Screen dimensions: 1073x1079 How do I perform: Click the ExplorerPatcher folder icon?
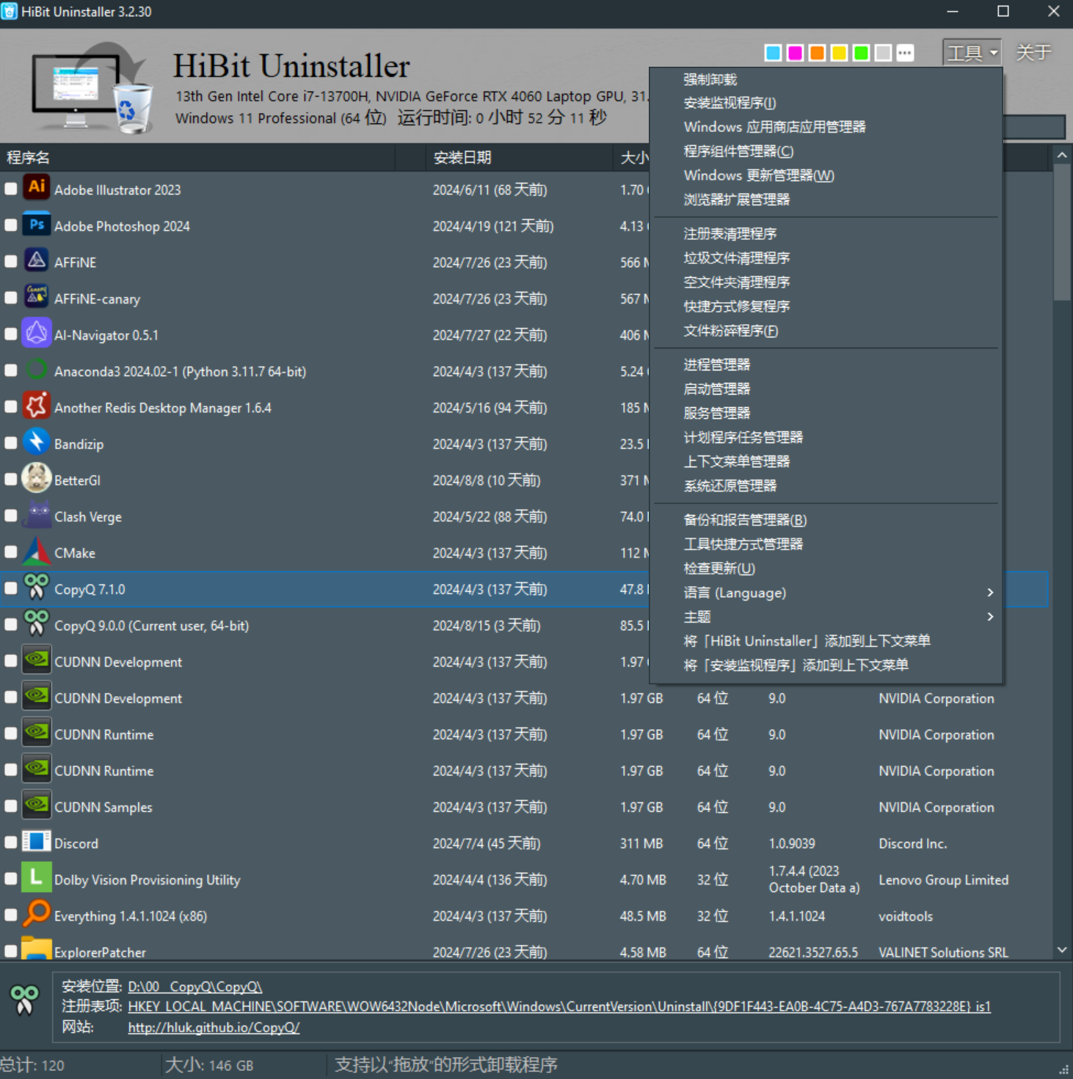pos(36,950)
